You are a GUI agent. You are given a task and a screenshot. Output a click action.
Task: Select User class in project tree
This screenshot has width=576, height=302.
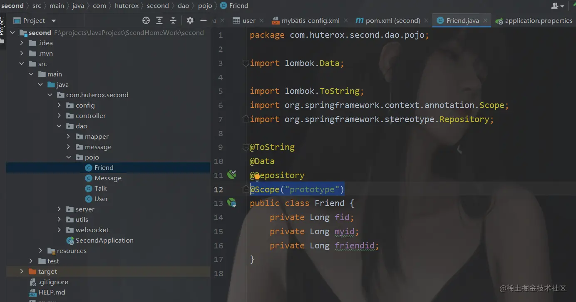[108, 199]
